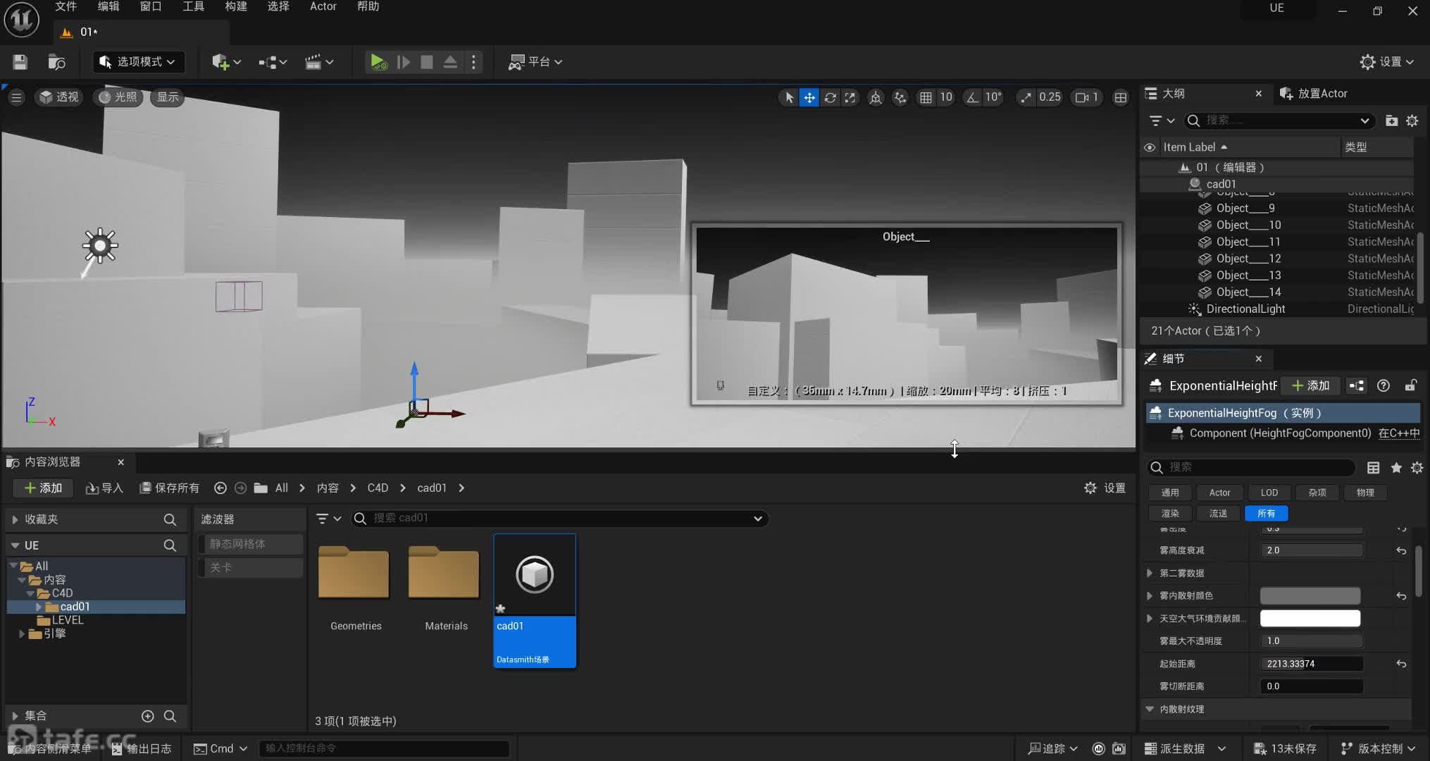
Task: Choose the select-object arrow tool in viewport
Action: pyautogui.click(x=789, y=97)
